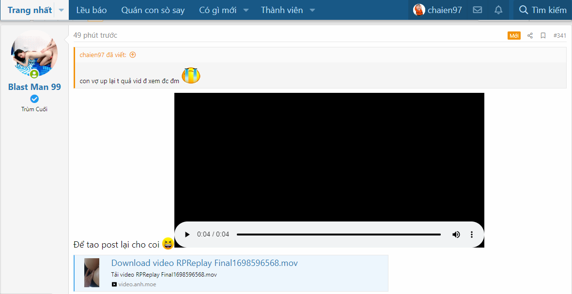Bookmark post #341
The image size is (572, 294).
coord(543,36)
